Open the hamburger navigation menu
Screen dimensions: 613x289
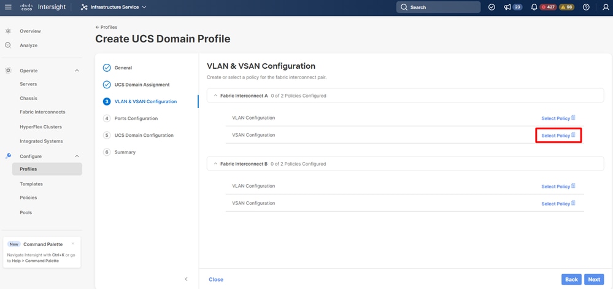pos(8,7)
